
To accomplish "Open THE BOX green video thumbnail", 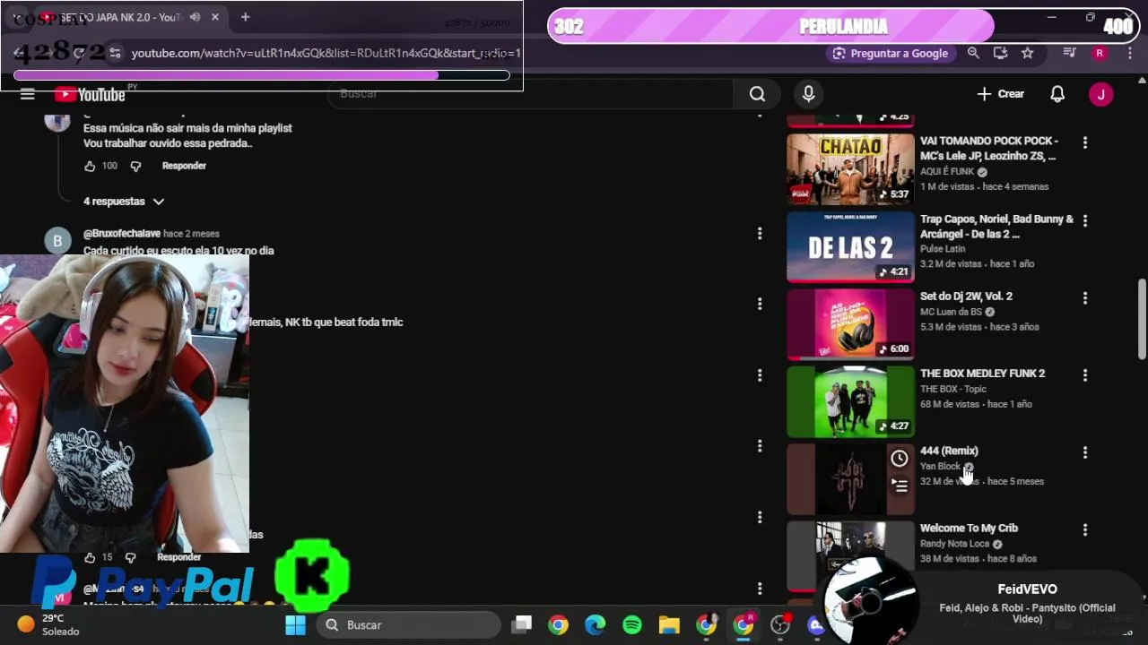I will (850, 401).
